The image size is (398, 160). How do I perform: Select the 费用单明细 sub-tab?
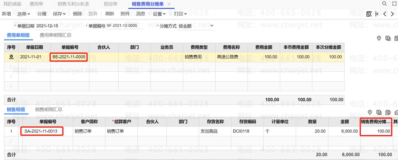click(x=18, y=35)
